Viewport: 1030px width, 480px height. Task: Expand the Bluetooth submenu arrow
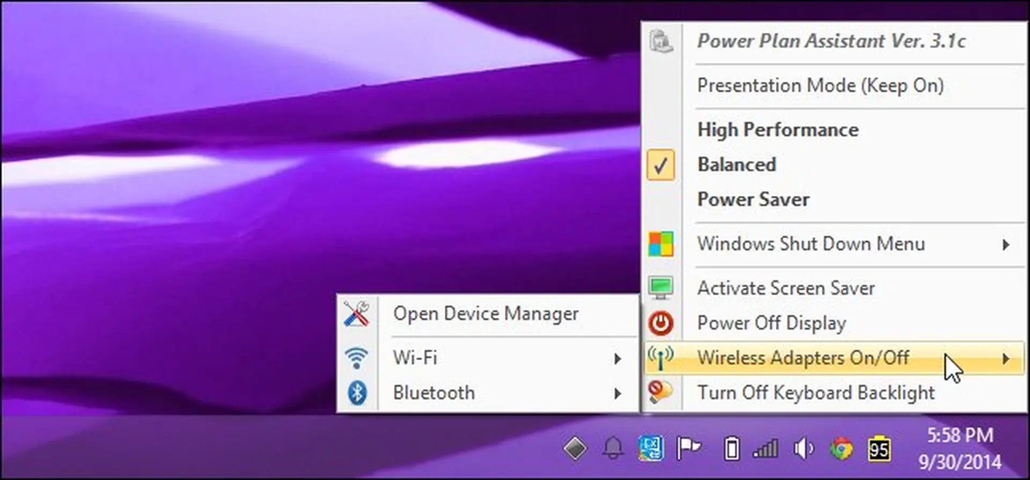(x=618, y=394)
